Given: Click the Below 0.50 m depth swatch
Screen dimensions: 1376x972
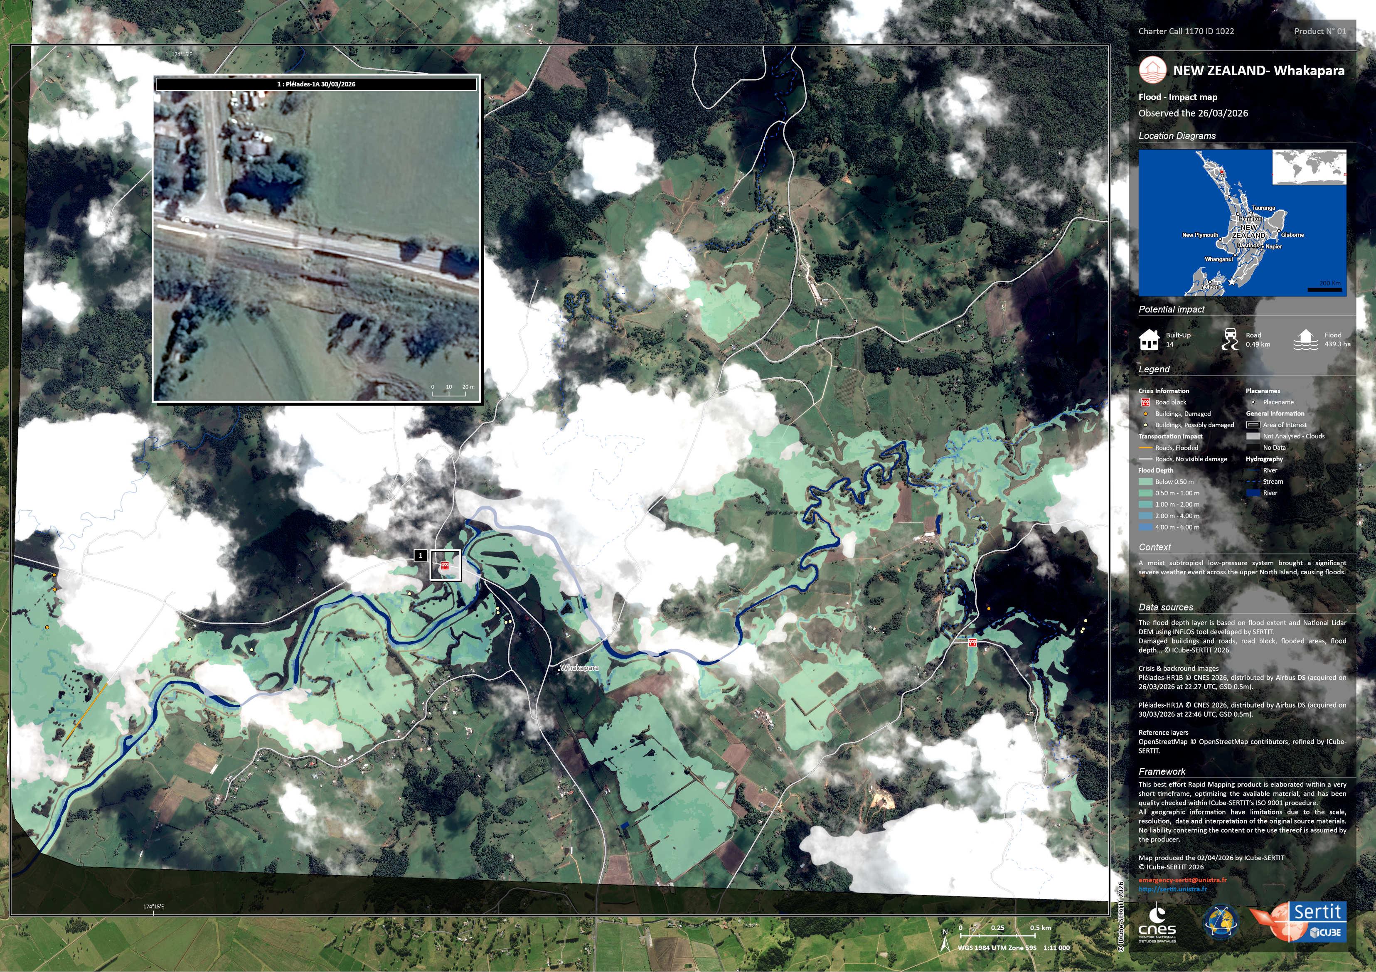Looking at the screenshot, I should coord(1145,482).
